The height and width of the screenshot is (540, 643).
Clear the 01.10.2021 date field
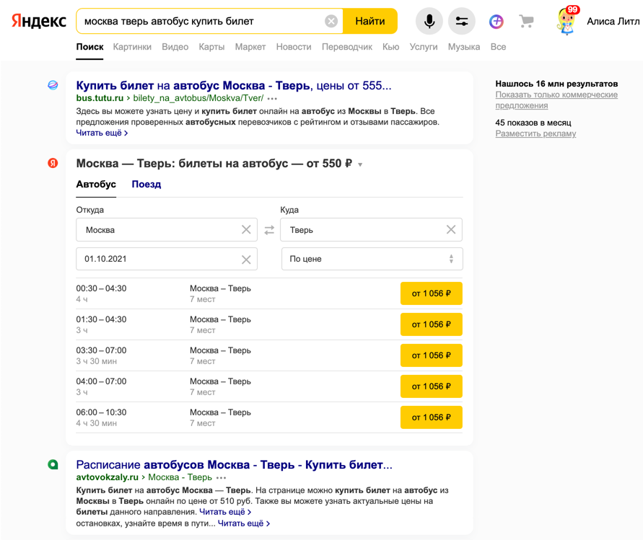click(246, 260)
